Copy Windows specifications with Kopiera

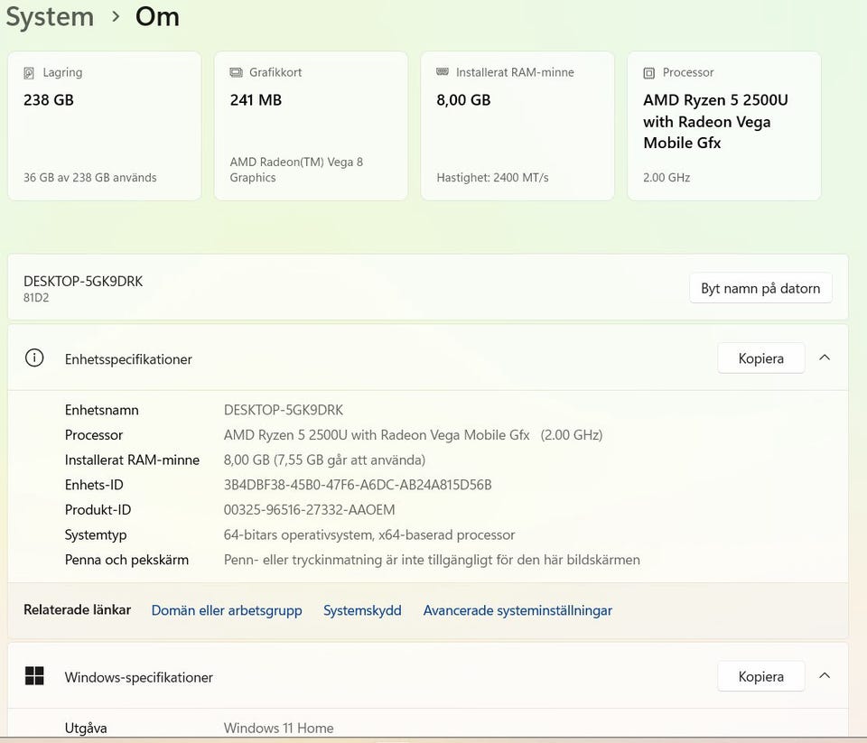click(x=760, y=676)
